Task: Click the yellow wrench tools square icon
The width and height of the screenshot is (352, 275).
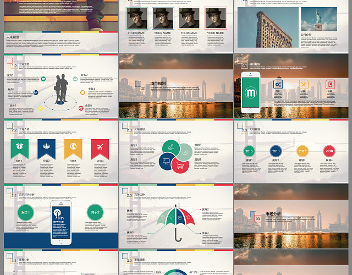Action: coord(304,84)
